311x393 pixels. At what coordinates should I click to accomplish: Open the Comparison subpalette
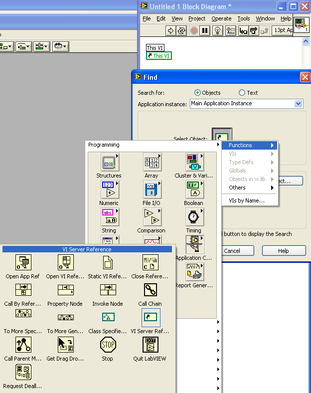click(152, 217)
